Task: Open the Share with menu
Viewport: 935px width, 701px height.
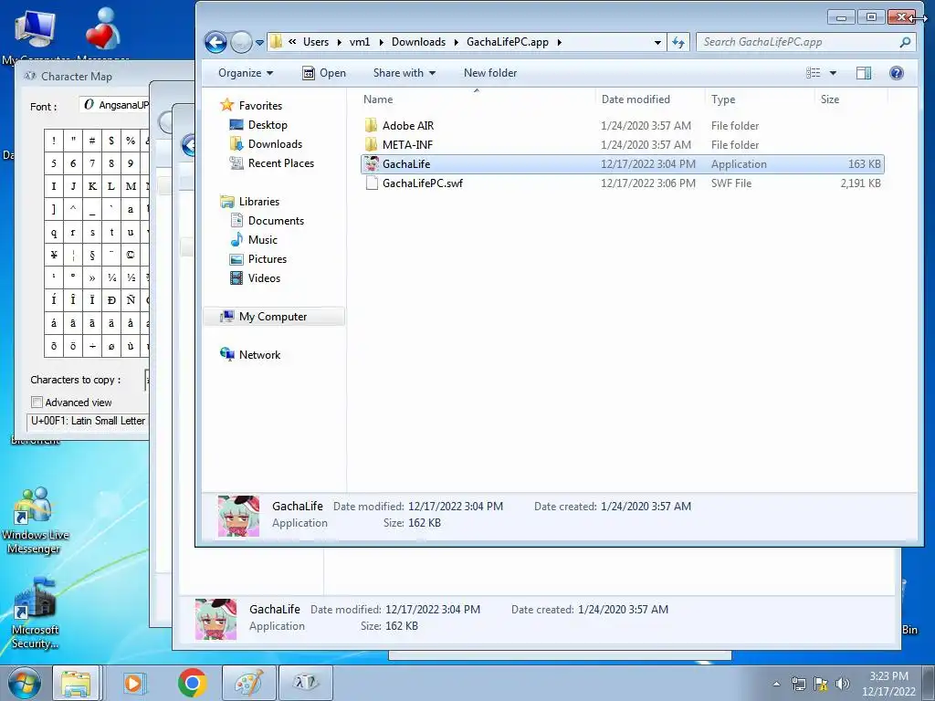Action: tap(404, 73)
